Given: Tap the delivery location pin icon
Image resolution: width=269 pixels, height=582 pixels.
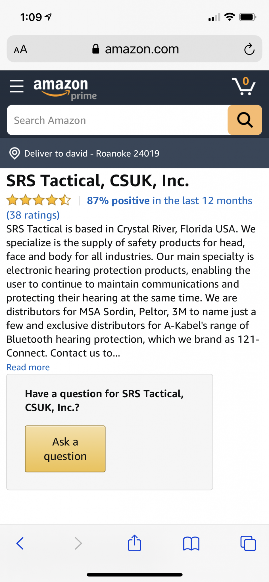Looking at the screenshot, I should tap(14, 153).
